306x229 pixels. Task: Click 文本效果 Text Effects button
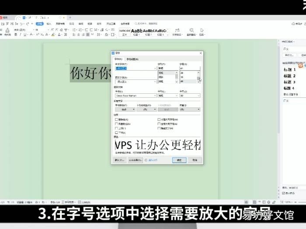[136, 160]
